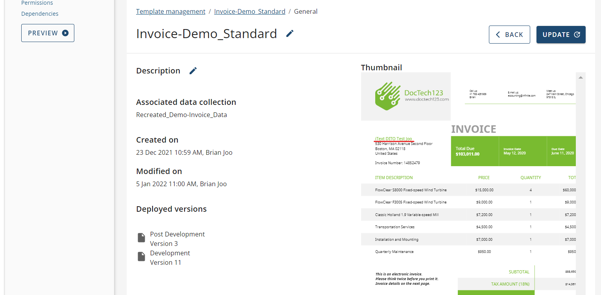Open Invoice-Demo_Standard breadcrumb link
601x295 pixels.
250,11
